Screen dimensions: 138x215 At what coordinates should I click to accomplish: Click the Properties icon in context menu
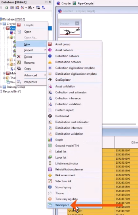(19, 82)
